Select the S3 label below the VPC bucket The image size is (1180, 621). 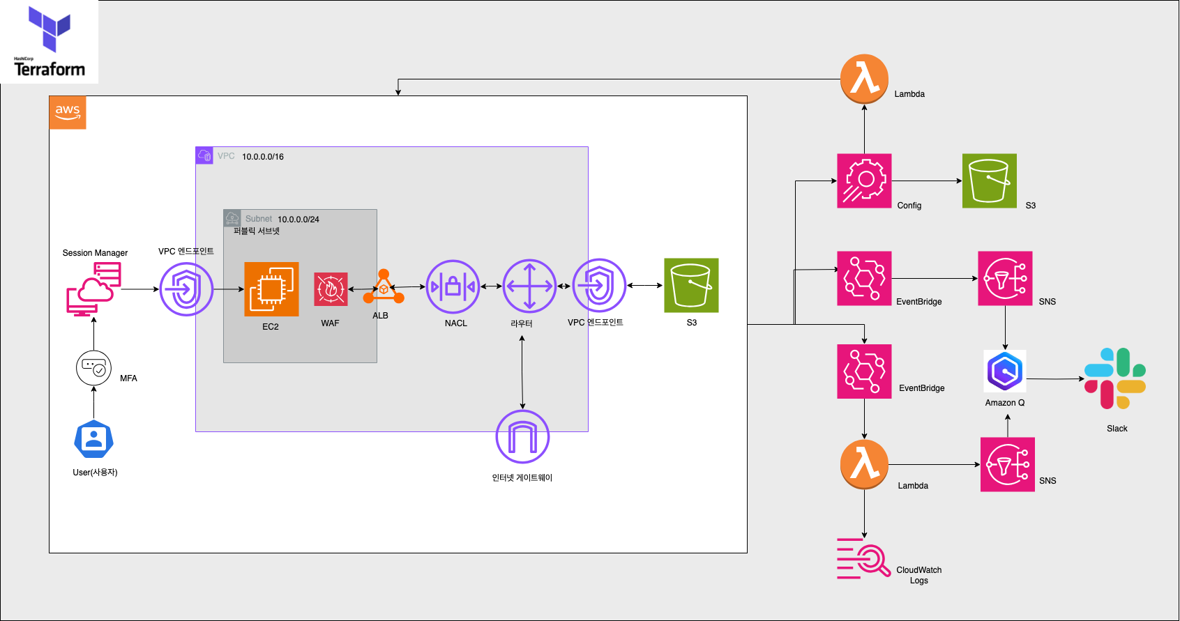(x=692, y=323)
